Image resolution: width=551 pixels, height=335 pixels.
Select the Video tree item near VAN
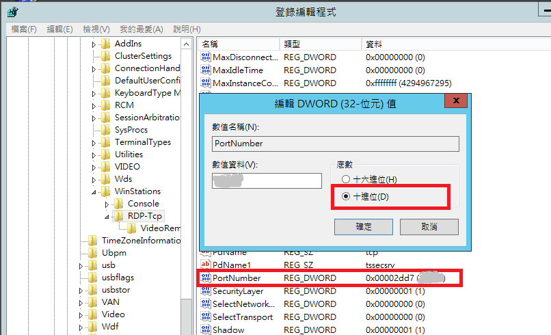click(113, 314)
